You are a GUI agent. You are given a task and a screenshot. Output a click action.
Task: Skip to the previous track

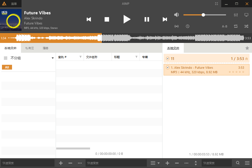pyautogui.click(x=89, y=19)
